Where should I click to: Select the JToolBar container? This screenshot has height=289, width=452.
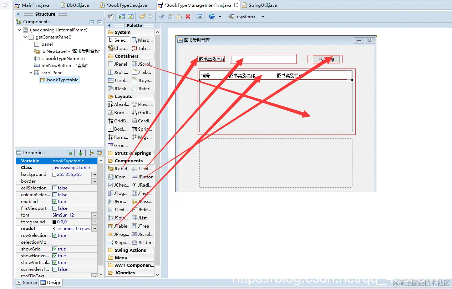(118, 81)
